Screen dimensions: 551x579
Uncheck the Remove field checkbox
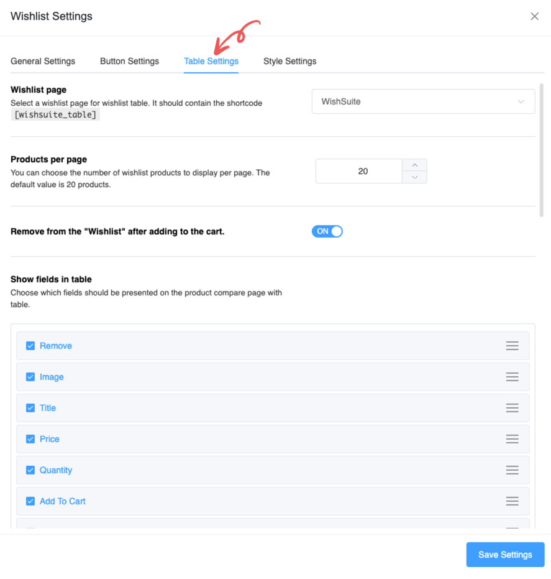[x=30, y=346]
